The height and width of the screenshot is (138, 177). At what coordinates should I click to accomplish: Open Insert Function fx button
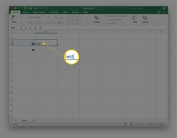pos(35,28)
